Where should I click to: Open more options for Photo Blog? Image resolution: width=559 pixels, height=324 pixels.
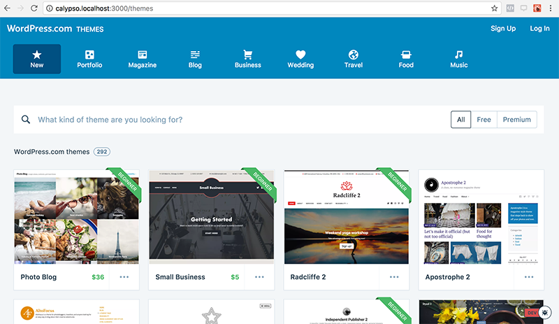tap(124, 277)
